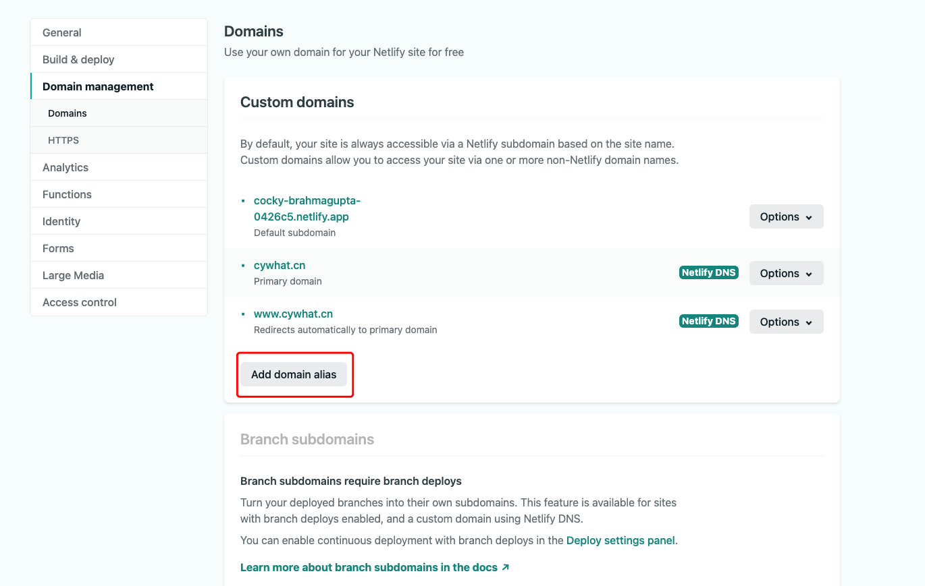Screen dimensions: 925x586
Task: Navigate to Analytics settings
Action: point(65,167)
